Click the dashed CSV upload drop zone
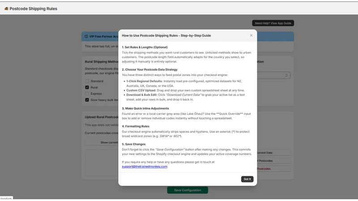This screenshot has width=358, height=201. tap(102, 163)
